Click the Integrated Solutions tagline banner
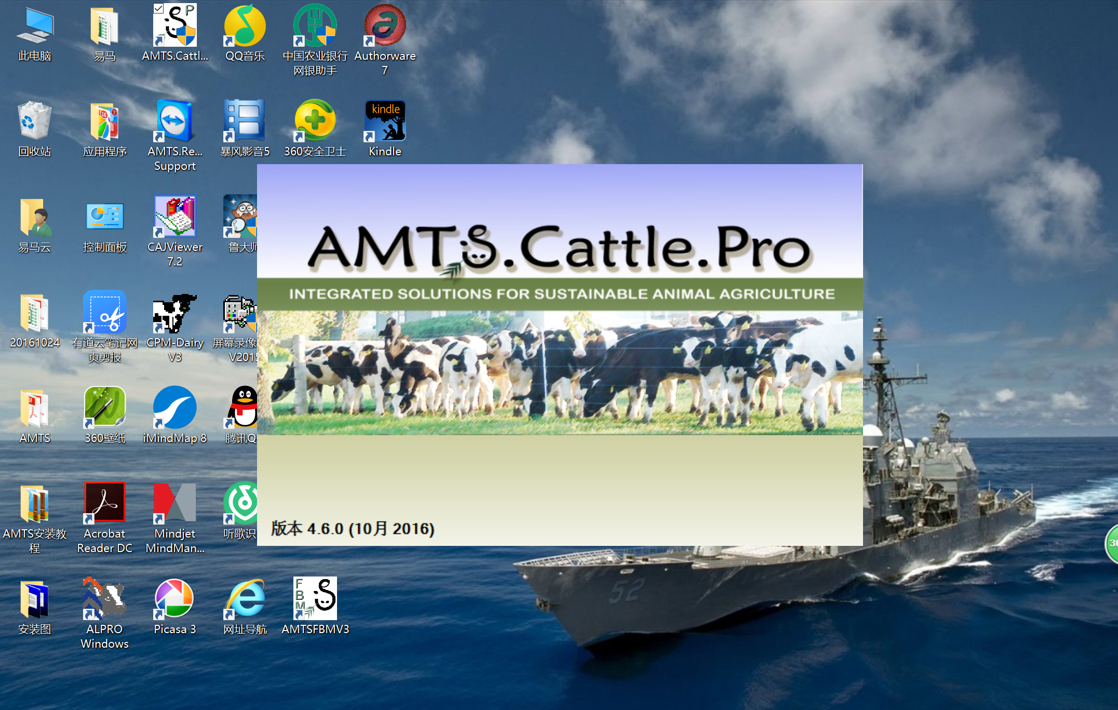Image resolution: width=1118 pixels, height=710 pixels. (x=560, y=294)
